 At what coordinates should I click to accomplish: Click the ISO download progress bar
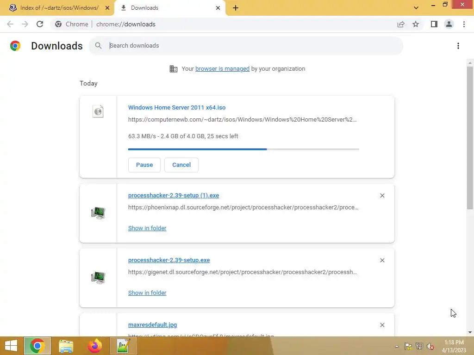click(x=243, y=149)
